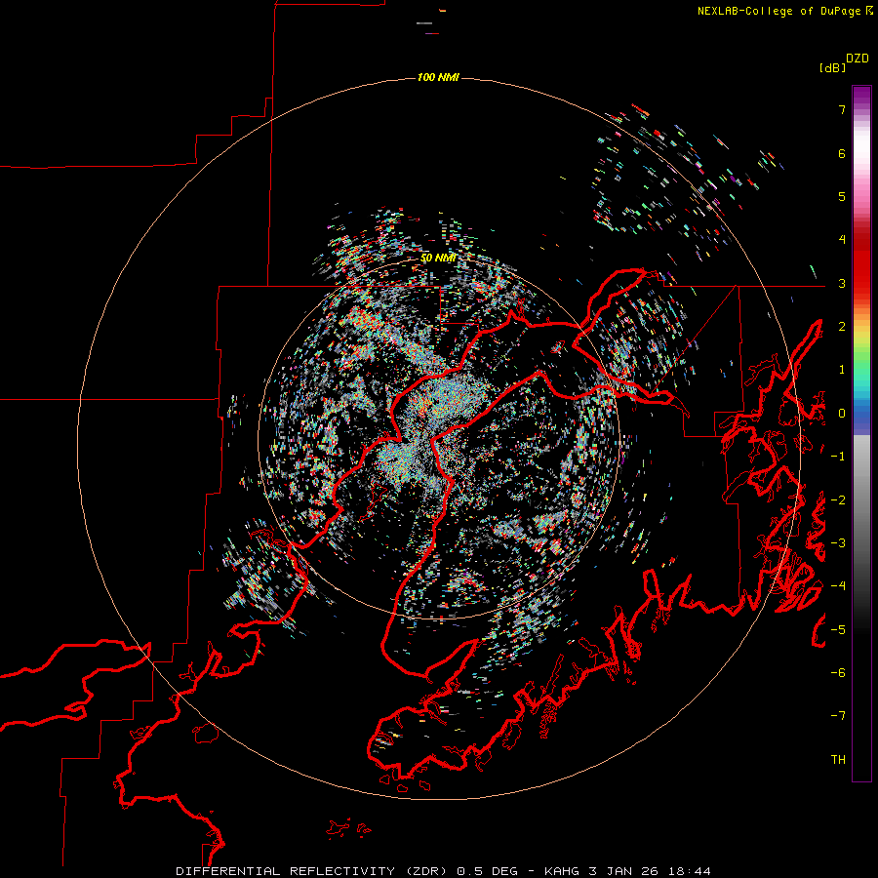
Task: Click the -6 value on the color scale
Action: 838,673
